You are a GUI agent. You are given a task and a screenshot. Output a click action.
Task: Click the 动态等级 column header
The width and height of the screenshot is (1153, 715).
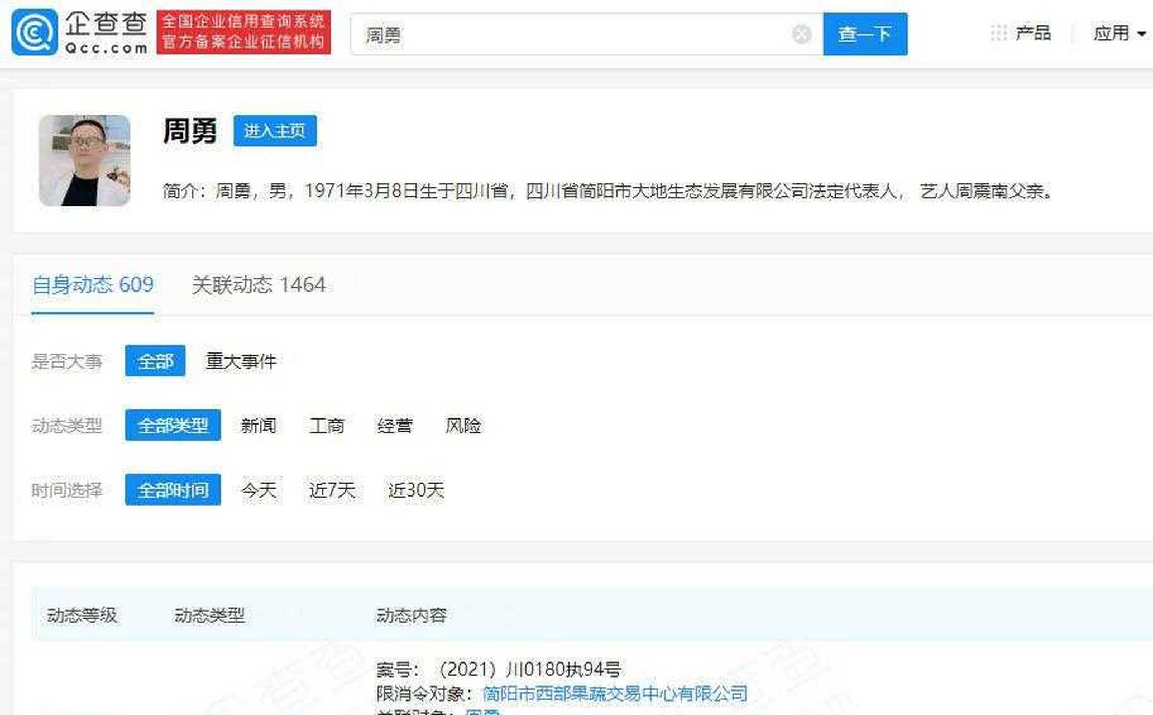(82, 615)
